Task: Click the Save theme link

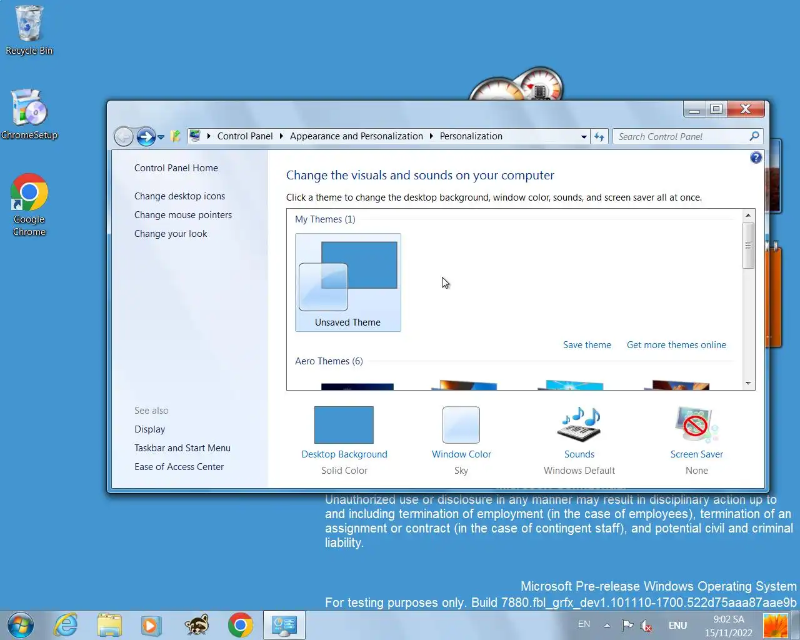Action: pos(587,345)
